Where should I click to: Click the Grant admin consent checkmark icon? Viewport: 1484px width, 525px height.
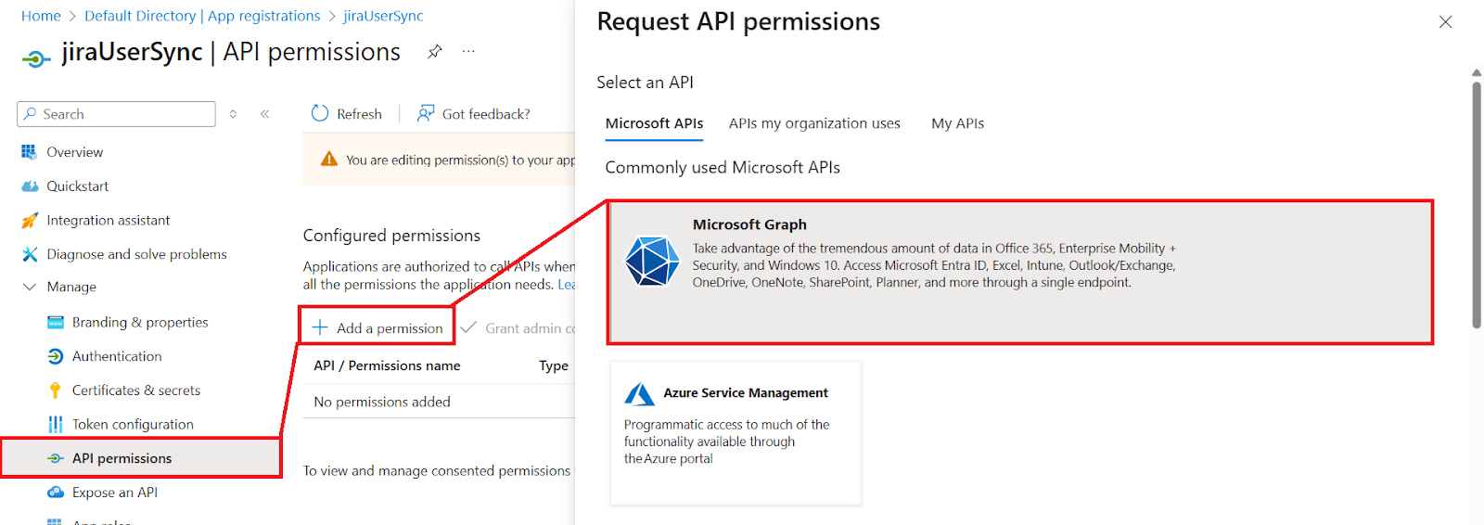pyautogui.click(x=468, y=327)
